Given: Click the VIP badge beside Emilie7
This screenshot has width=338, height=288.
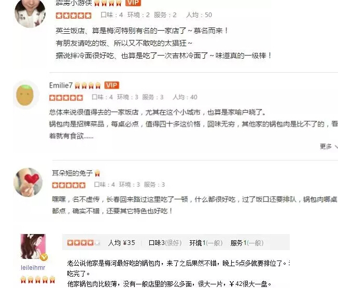Looking at the screenshot, I should pyautogui.click(x=111, y=85).
